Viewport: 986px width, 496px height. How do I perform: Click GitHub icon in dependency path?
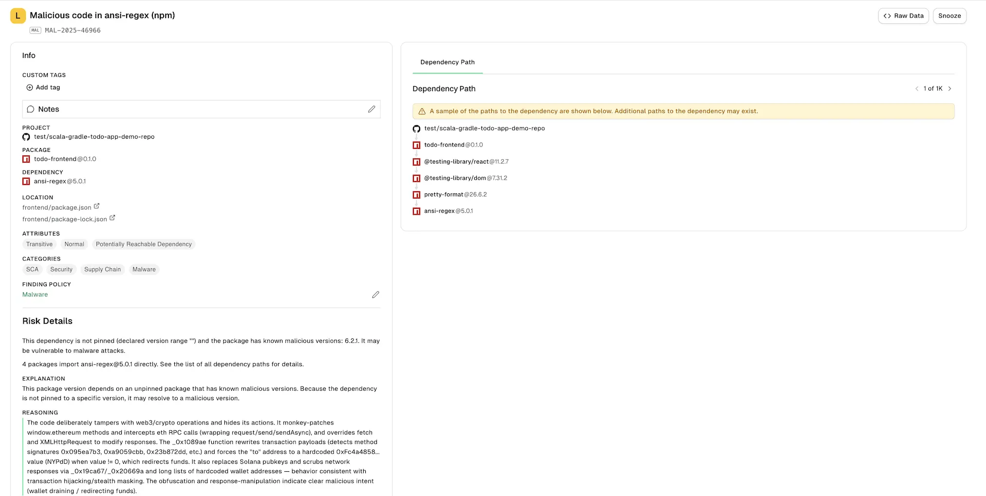click(x=416, y=129)
